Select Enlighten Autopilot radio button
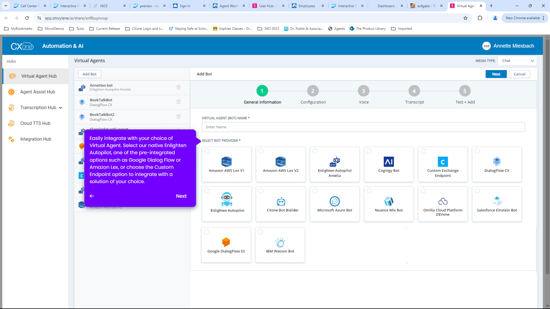The height and width of the screenshot is (309, 550). click(207, 191)
